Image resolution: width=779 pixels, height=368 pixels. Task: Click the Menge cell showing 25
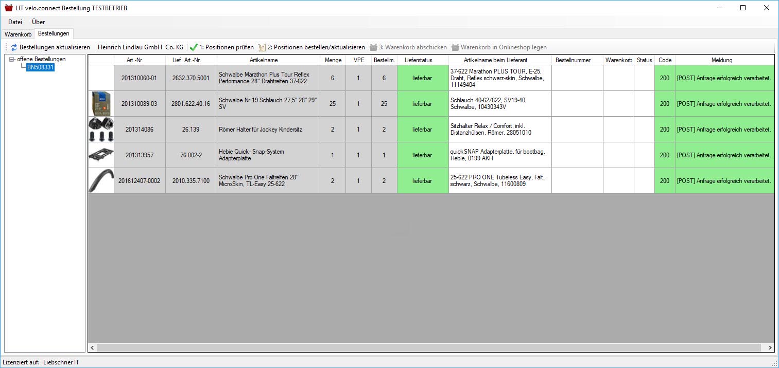pos(333,104)
